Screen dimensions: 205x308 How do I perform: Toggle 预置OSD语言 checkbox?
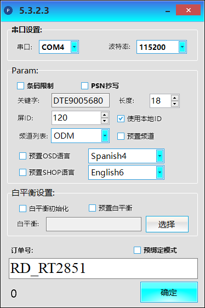point(22,156)
